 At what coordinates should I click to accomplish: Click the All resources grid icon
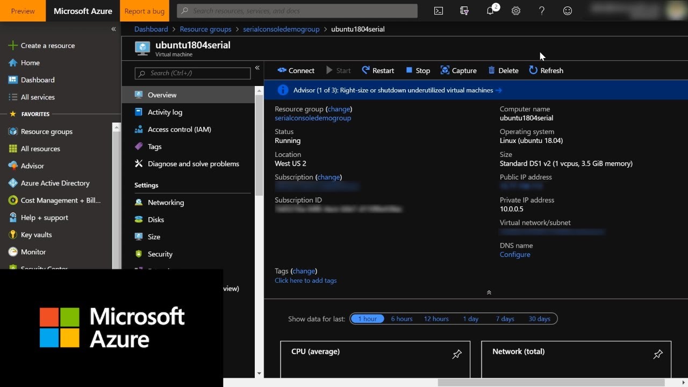13,149
